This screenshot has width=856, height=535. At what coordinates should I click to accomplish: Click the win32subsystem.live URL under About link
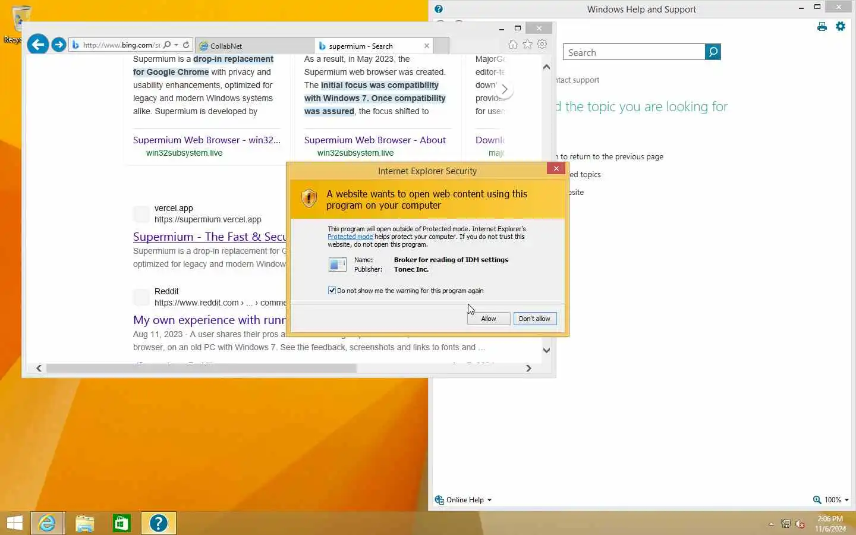[x=355, y=153]
